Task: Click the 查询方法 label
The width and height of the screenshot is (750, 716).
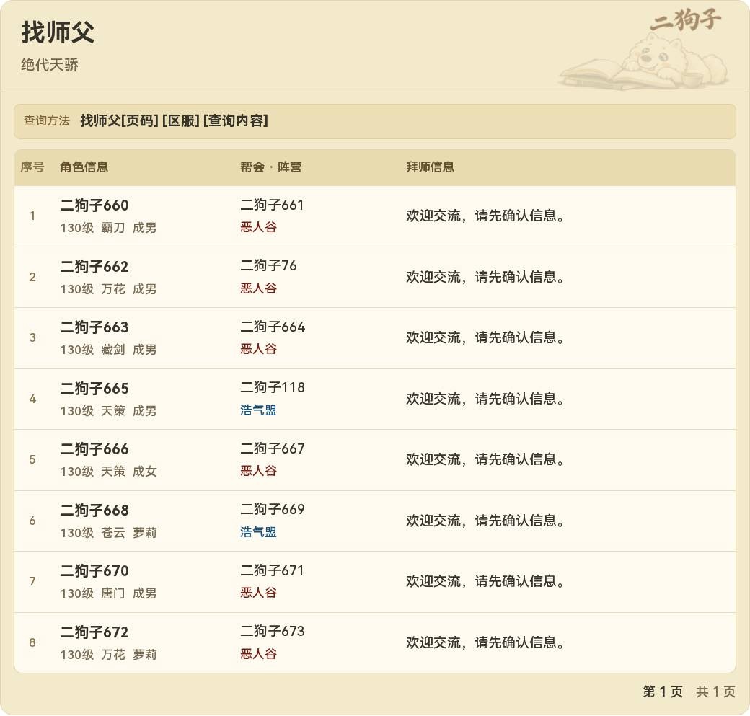Action: pos(47,120)
